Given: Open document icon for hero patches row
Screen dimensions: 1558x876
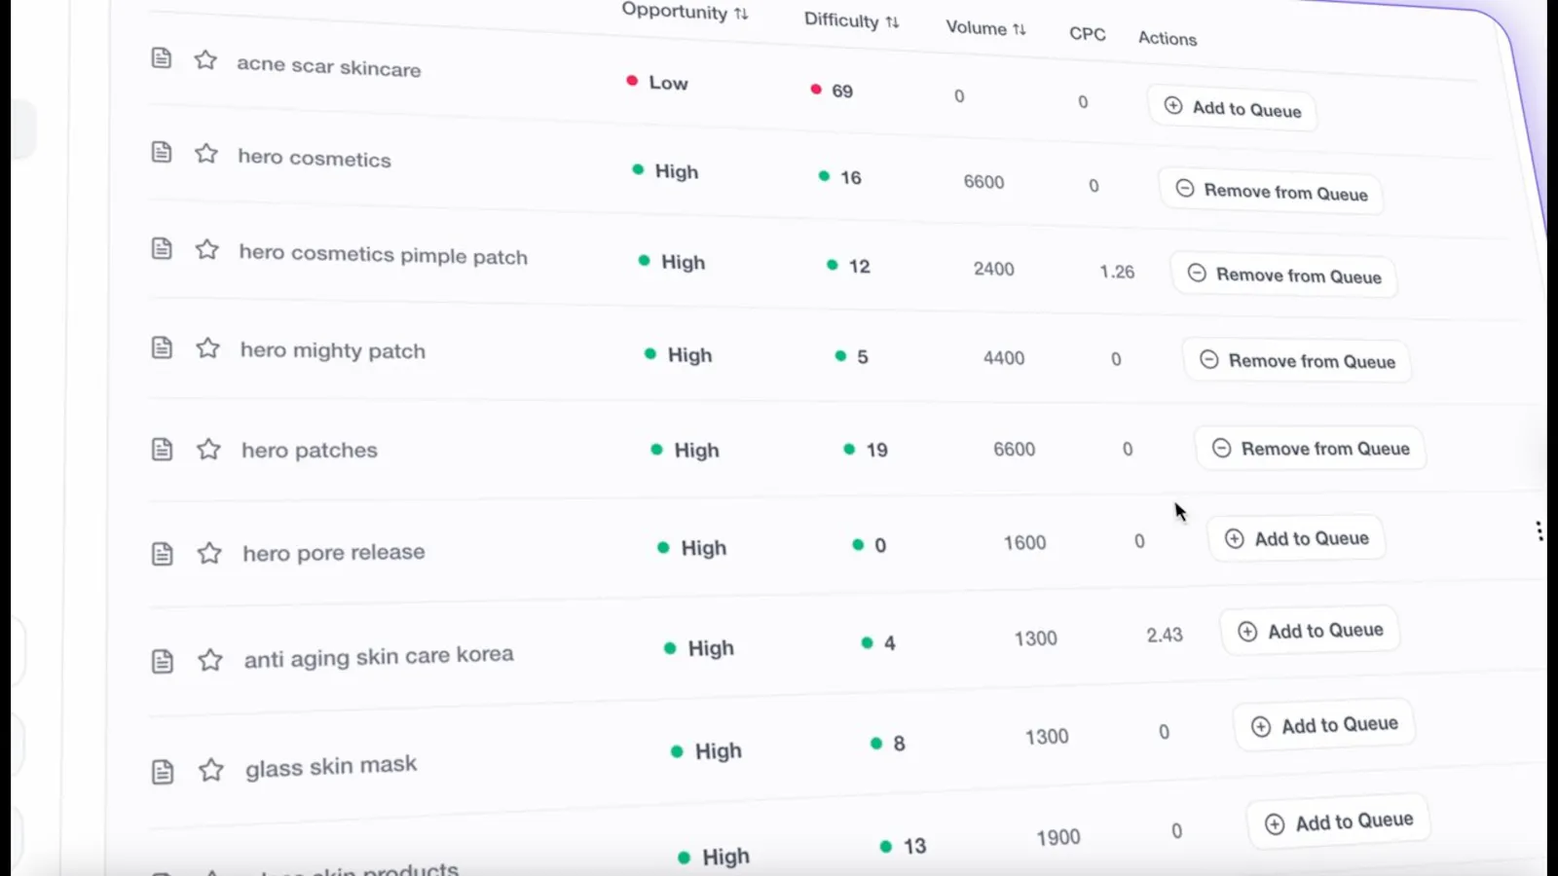Looking at the screenshot, I should coord(162,449).
